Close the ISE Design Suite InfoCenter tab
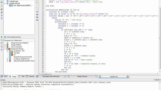 pos(65,76)
